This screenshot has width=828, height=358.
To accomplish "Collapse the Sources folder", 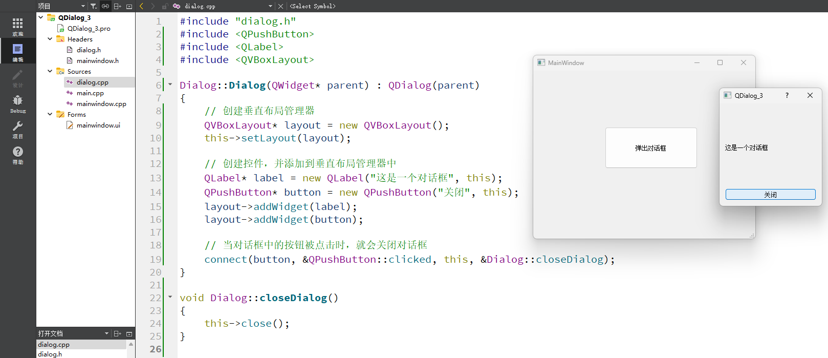I will pyautogui.click(x=50, y=71).
